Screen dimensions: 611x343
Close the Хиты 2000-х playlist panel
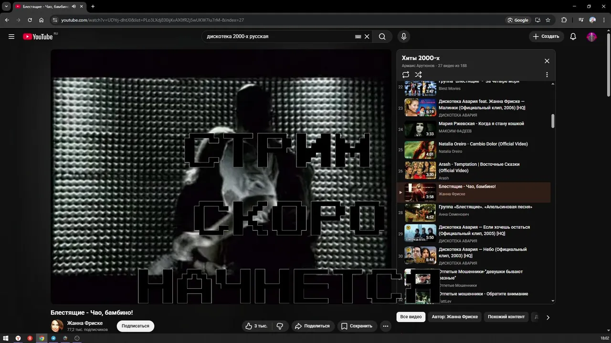(547, 61)
